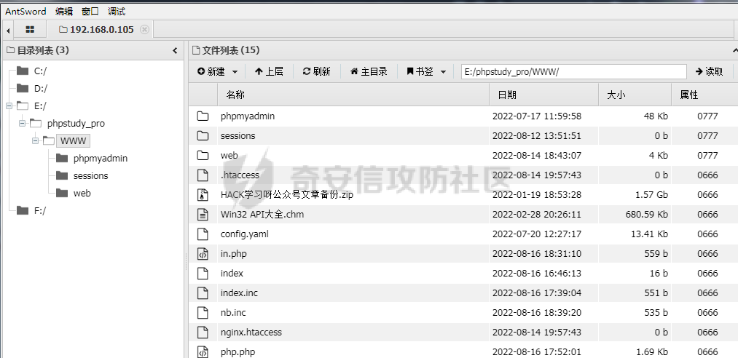Collapse the directory list panel chevron
Screen dimensions: 738x358
(175, 50)
